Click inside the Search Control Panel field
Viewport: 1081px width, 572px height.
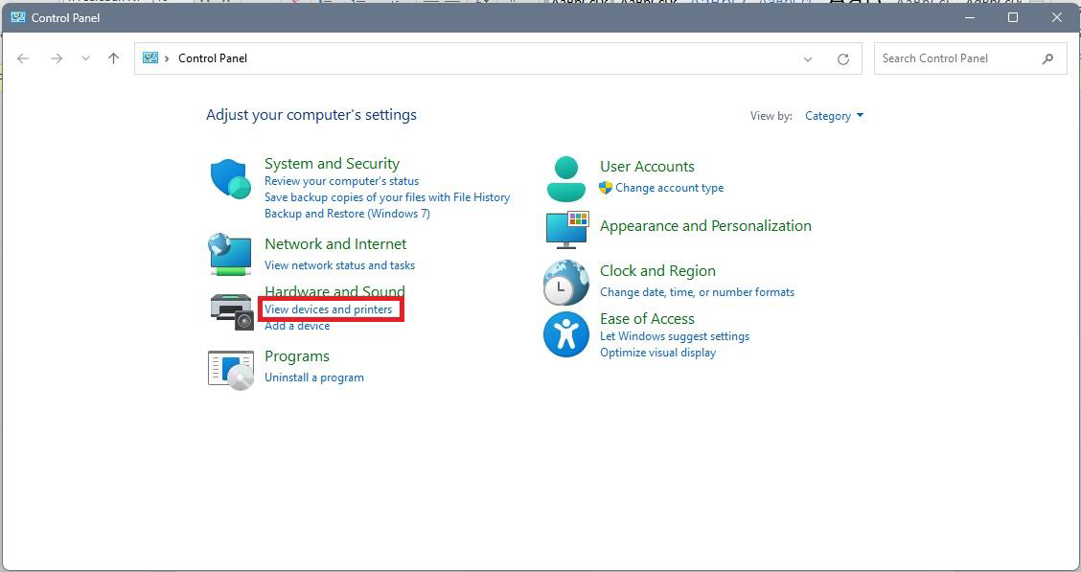(x=958, y=58)
